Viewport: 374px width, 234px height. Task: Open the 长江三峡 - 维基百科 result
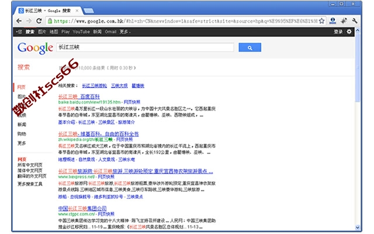pyautogui.click(x=98, y=134)
